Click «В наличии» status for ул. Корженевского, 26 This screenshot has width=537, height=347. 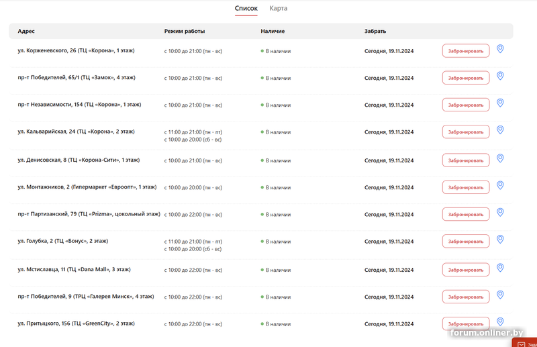[276, 51]
